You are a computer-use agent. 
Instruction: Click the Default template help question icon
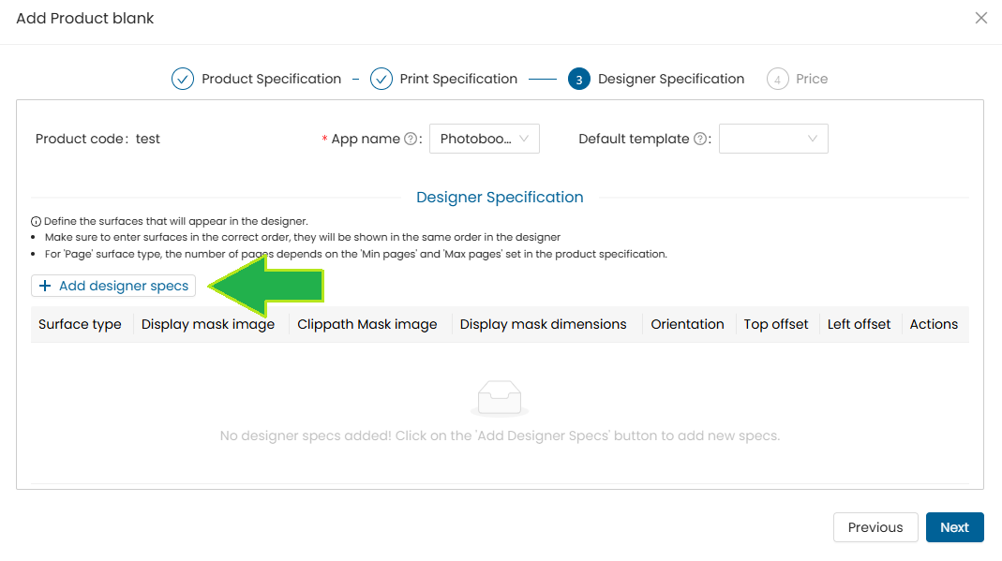[x=699, y=139]
